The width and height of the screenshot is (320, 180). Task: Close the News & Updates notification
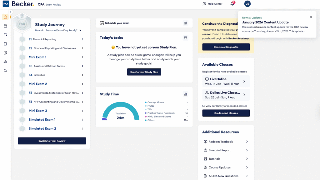pyautogui.click(x=311, y=17)
